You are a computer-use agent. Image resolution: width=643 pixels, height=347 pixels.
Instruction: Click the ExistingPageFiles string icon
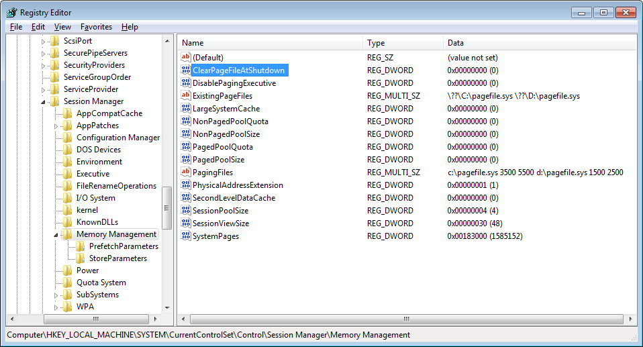pyautogui.click(x=186, y=95)
